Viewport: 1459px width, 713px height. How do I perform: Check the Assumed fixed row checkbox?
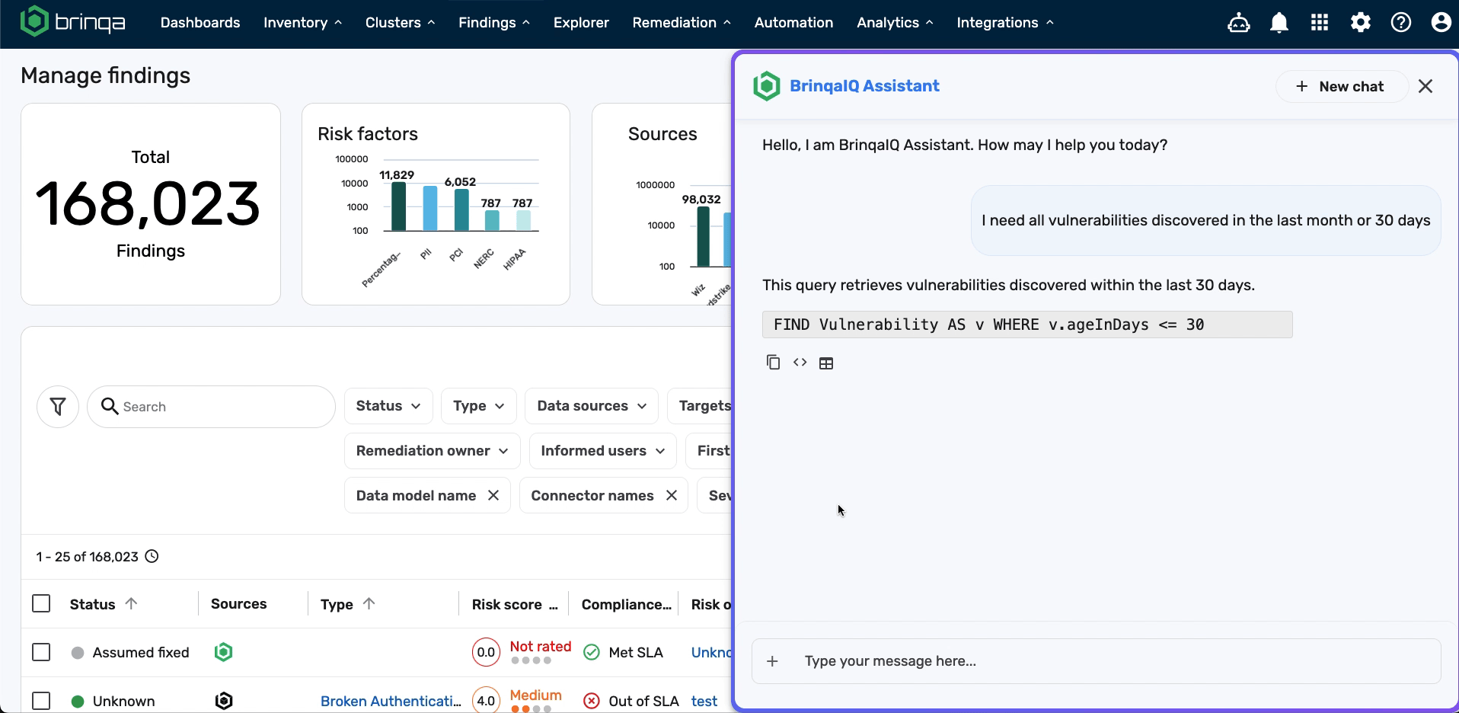click(41, 652)
